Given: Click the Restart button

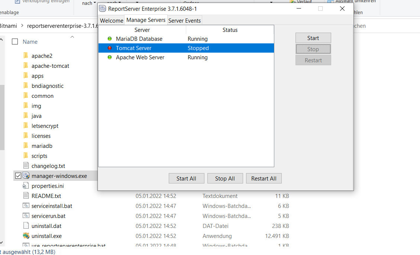Looking at the screenshot, I should [313, 60].
